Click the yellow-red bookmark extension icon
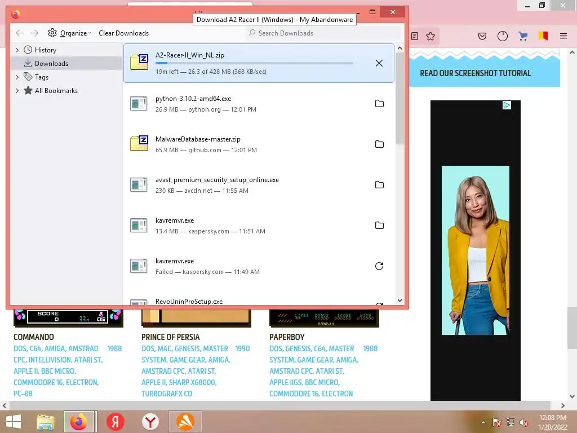 pyautogui.click(x=543, y=36)
